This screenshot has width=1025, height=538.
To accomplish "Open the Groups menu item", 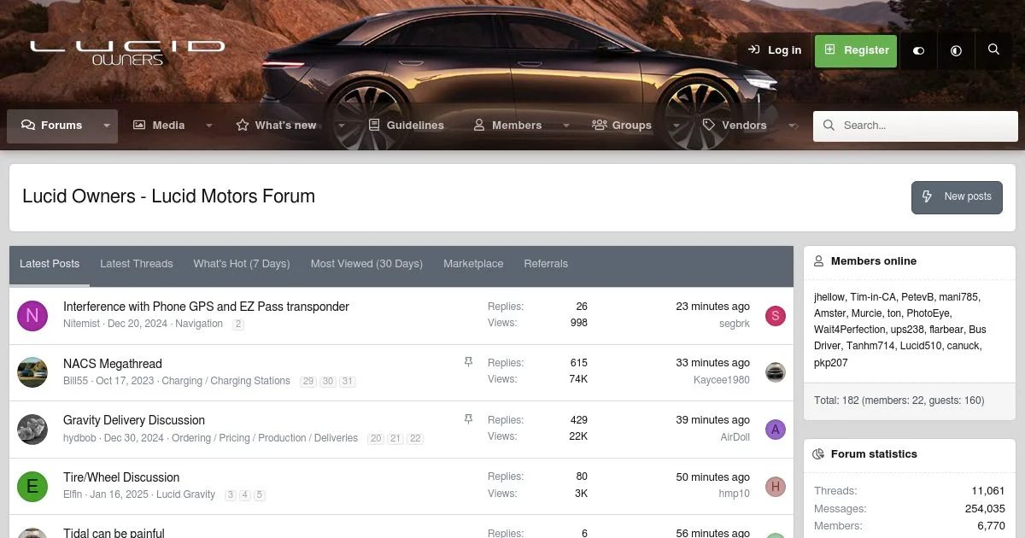I will (x=622, y=126).
